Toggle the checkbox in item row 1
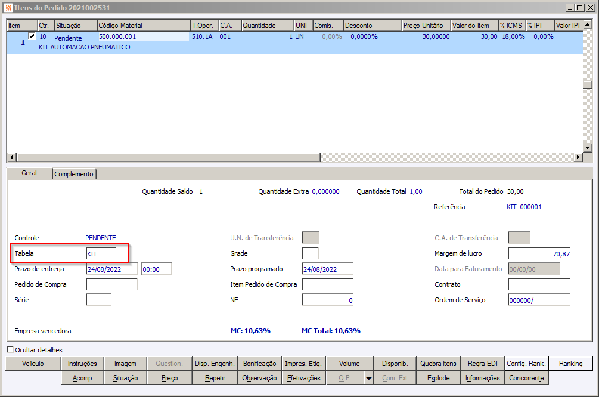The height and width of the screenshot is (397, 599). coord(32,36)
